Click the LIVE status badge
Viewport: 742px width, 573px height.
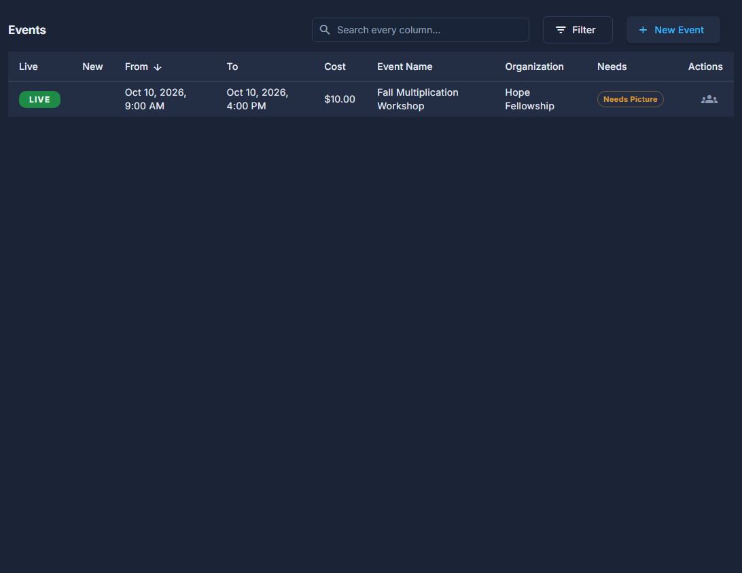pyautogui.click(x=39, y=99)
